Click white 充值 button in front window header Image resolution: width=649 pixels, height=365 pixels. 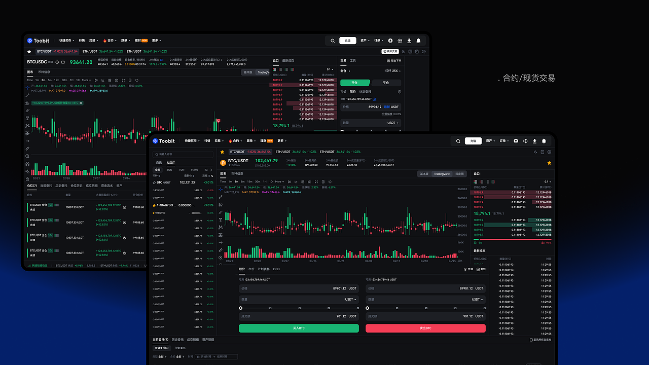473,141
